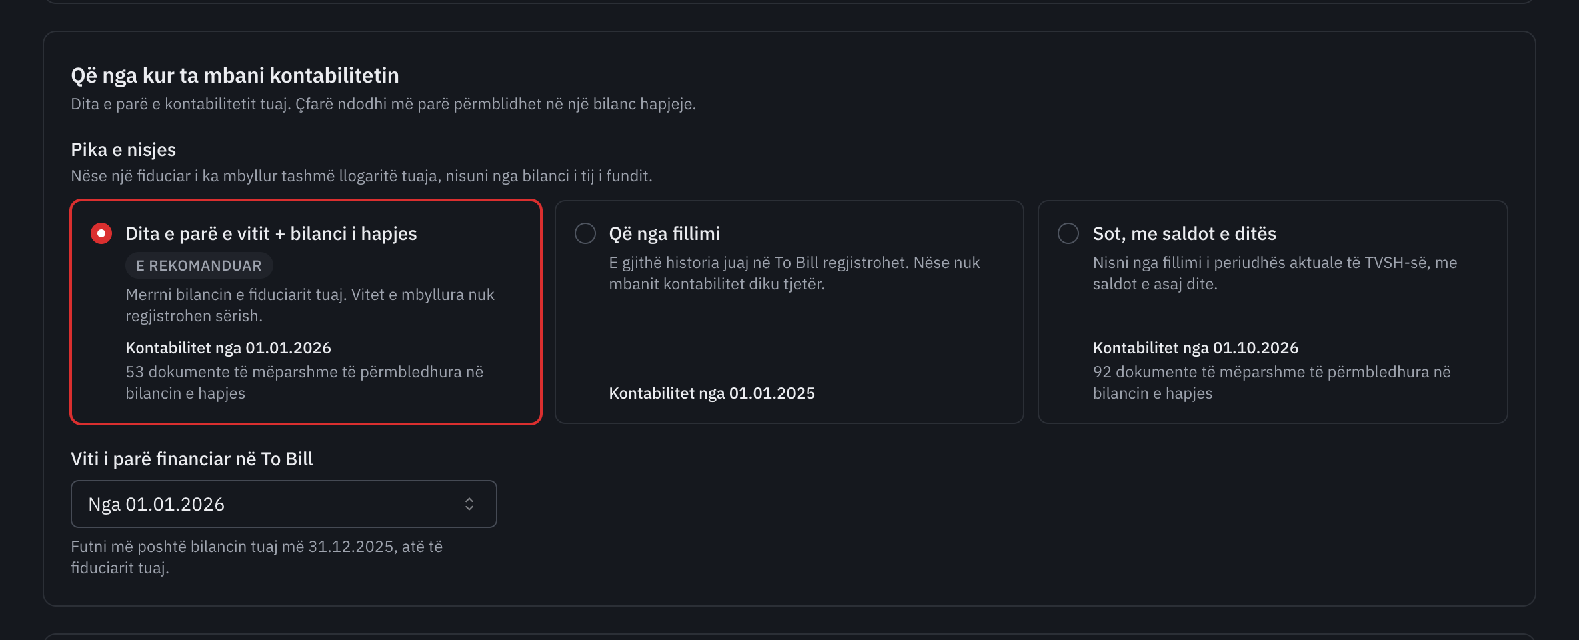This screenshot has width=1579, height=640.
Task: Choose the 'Sot, me saldot e ditës' radio option
Action: coord(1068,233)
